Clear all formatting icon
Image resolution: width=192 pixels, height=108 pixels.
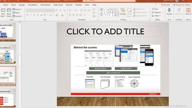coord(64,10)
